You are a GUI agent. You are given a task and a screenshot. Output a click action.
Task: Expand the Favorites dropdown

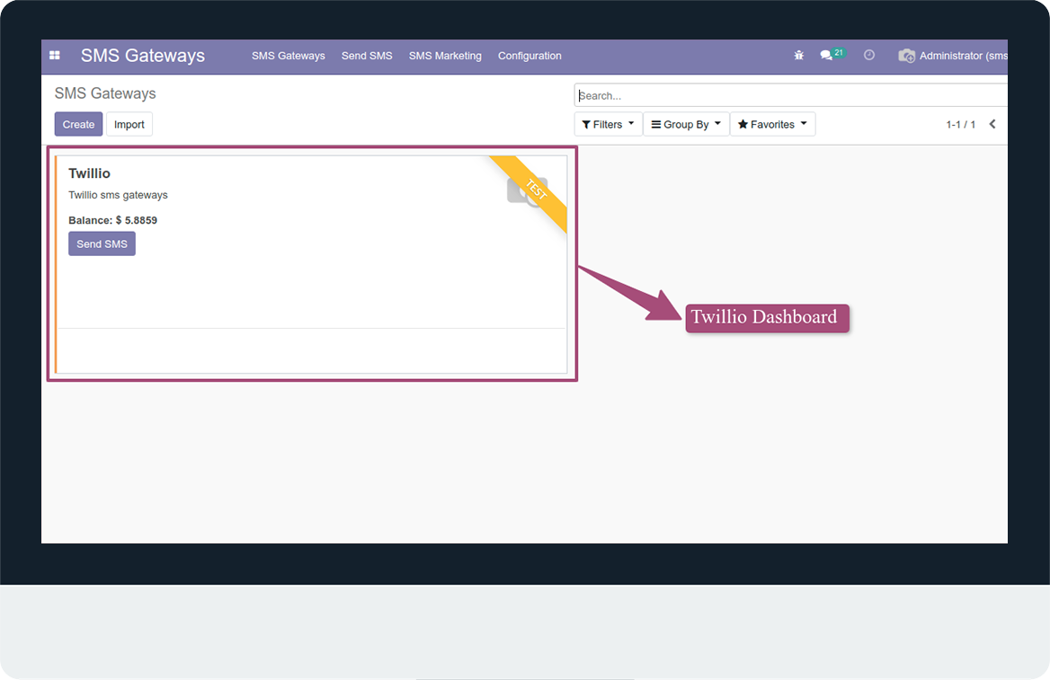click(x=773, y=124)
